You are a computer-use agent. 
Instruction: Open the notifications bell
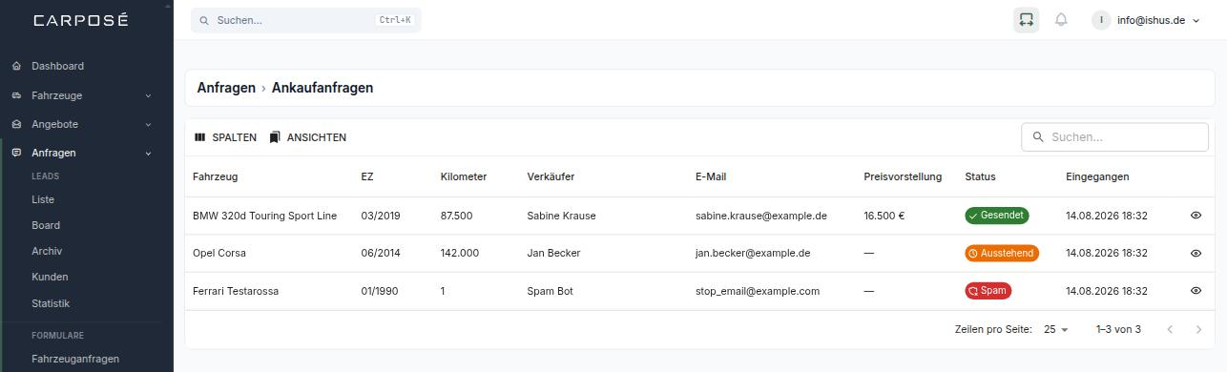click(1061, 20)
